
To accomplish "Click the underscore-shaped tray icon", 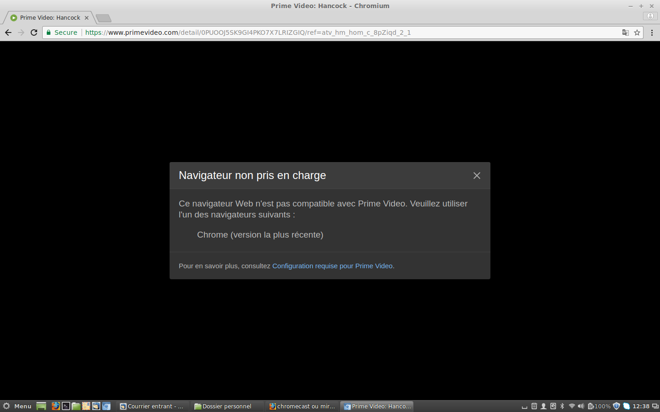I will (x=524, y=407).
